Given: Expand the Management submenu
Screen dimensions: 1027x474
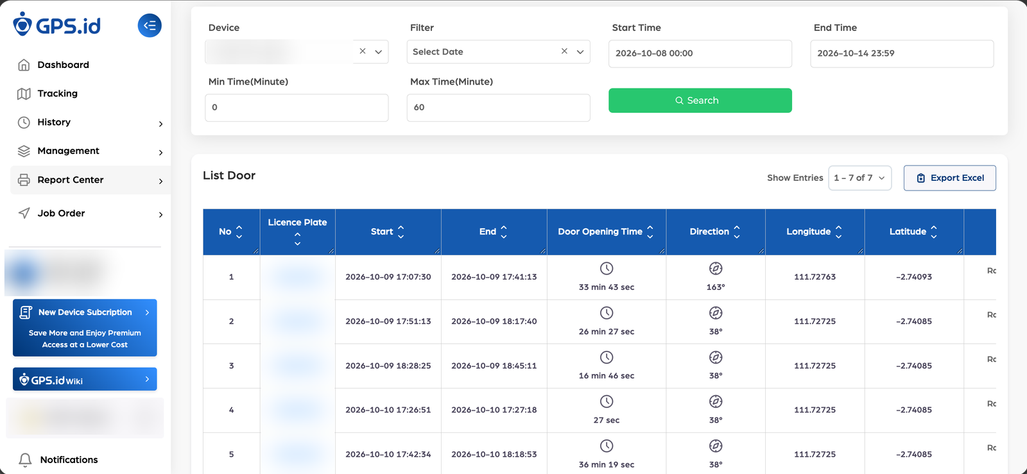Looking at the screenshot, I should [x=160, y=153].
